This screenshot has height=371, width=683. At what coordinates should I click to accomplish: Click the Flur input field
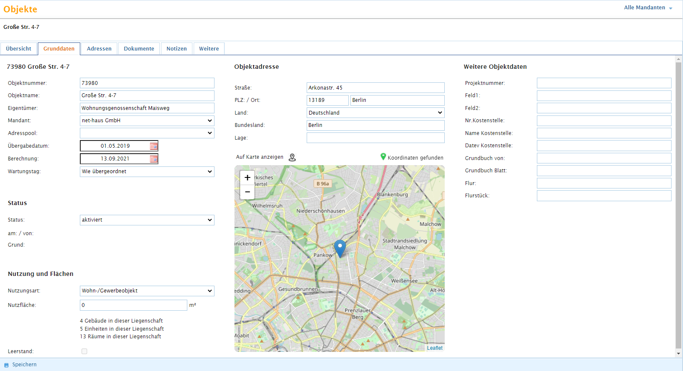(x=604, y=183)
